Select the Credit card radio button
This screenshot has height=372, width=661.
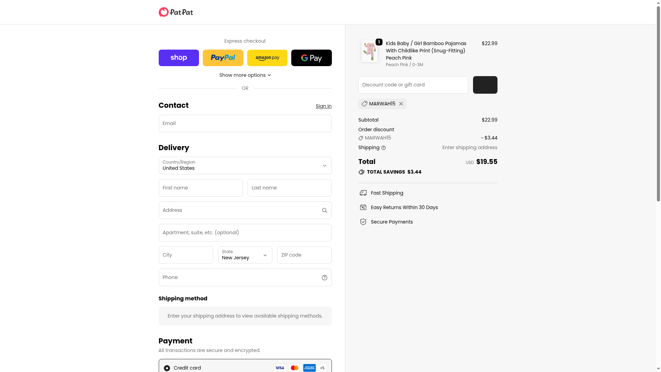pos(167,368)
